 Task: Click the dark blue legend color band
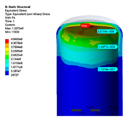7,73
